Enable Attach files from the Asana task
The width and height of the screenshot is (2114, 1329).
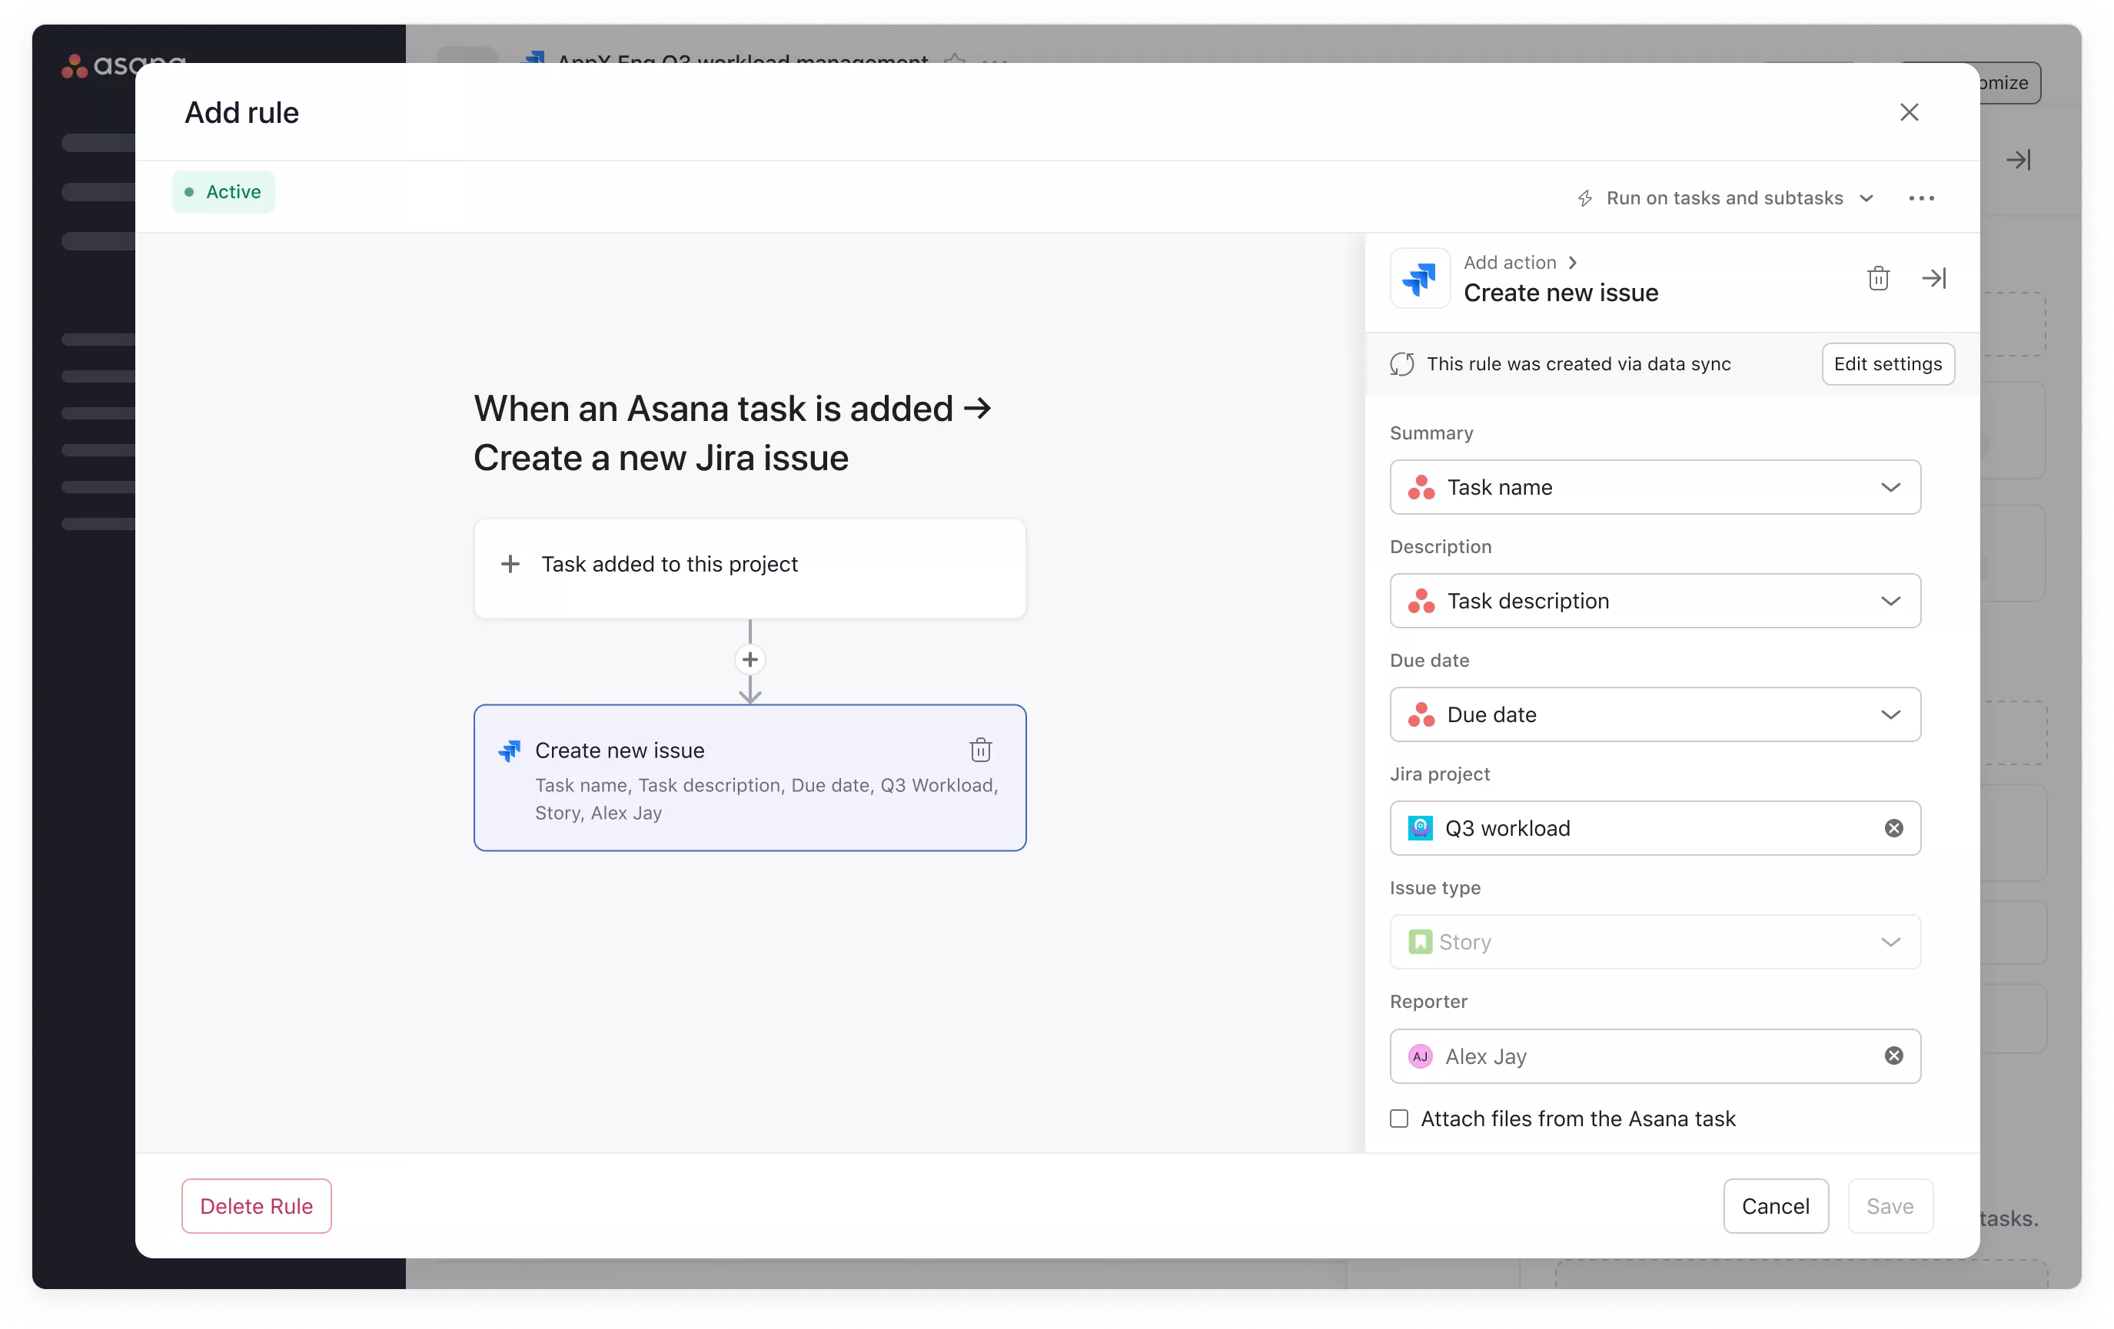coord(1398,1119)
